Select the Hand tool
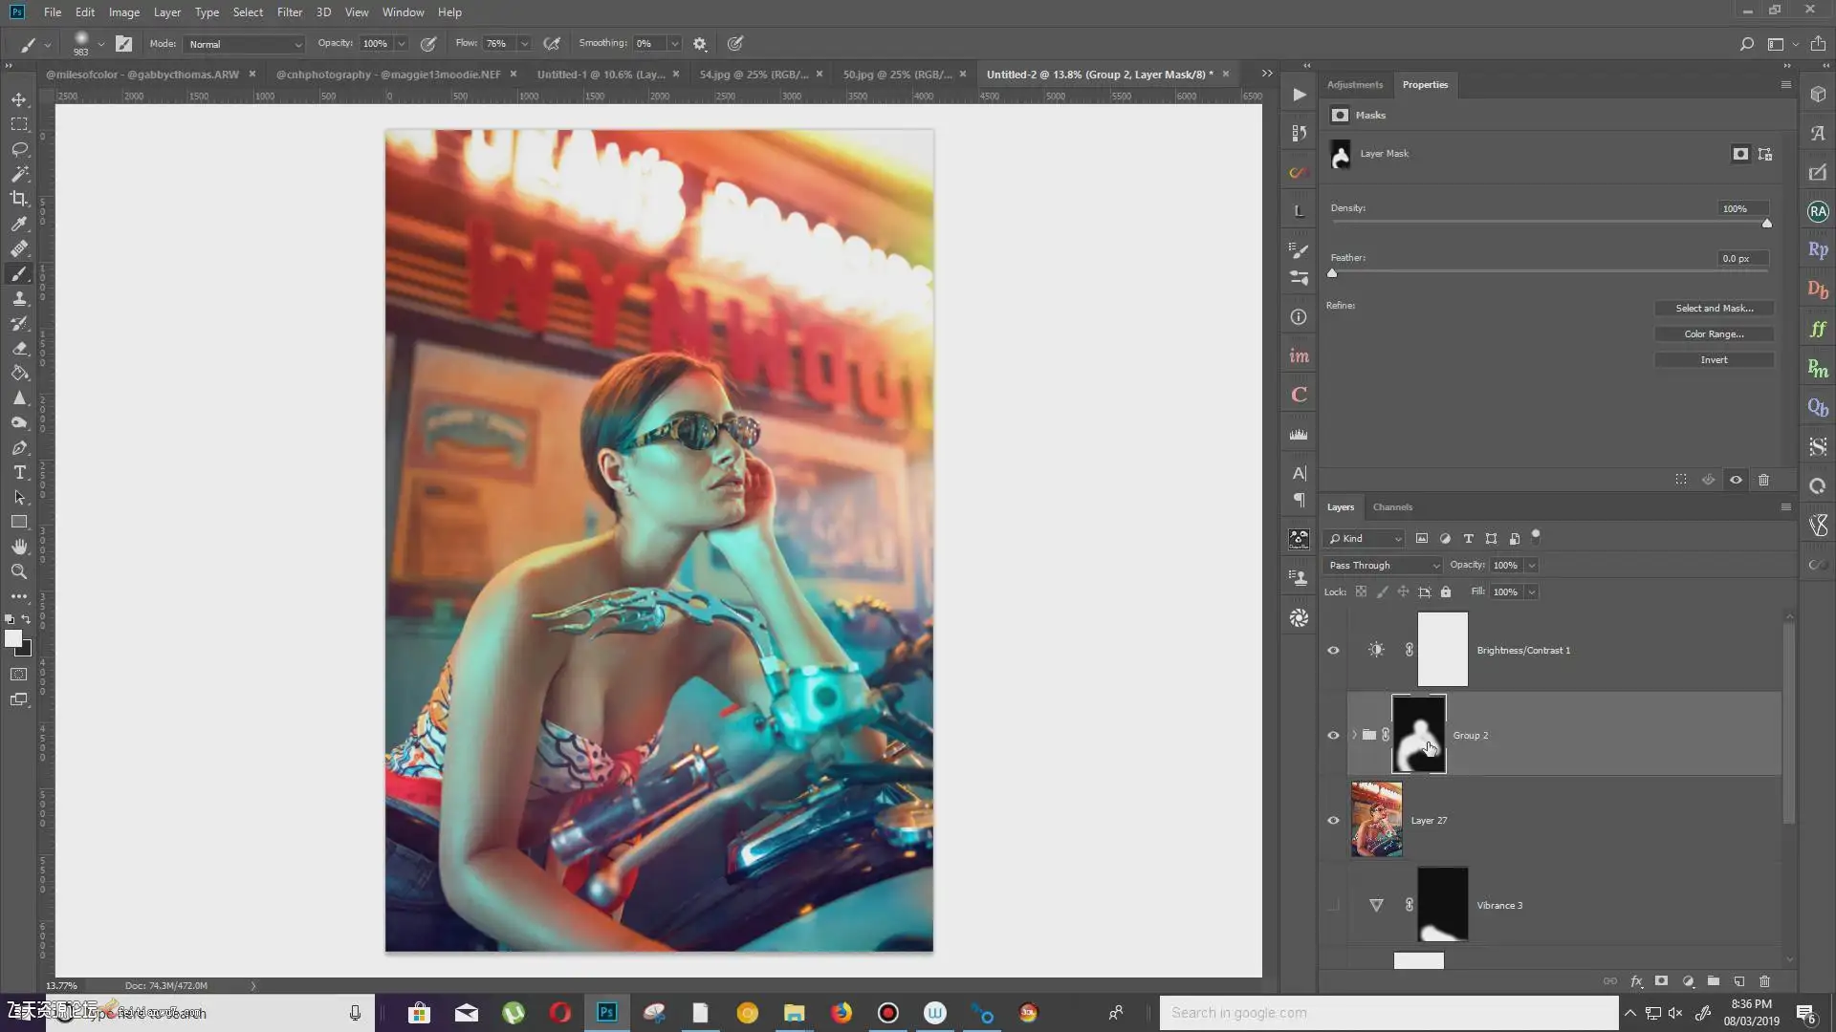Screen dimensions: 1836x1032 pos(19,547)
